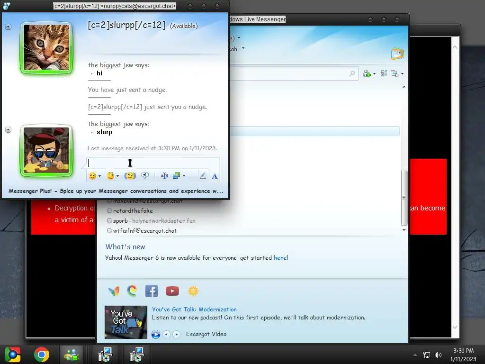Open the winks picker in the chat toolbar

pos(110,176)
